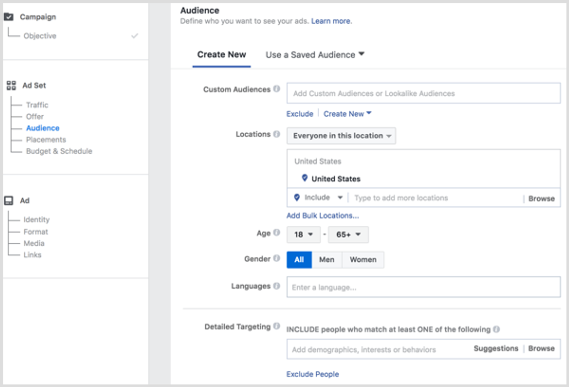Image resolution: width=569 pixels, height=387 pixels.
Task: Open the Everyone in this location dropdown
Action: coord(341,136)
